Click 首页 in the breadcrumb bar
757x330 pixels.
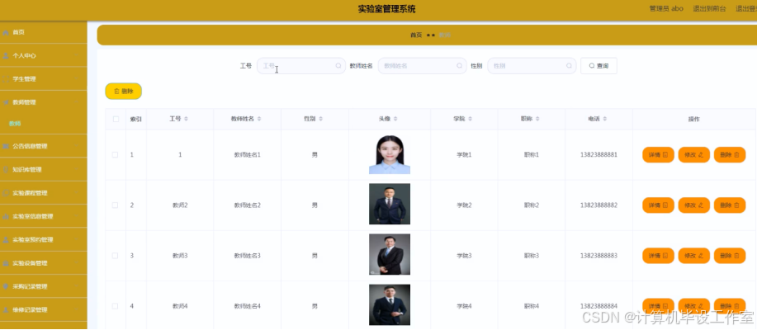[416, 35]
